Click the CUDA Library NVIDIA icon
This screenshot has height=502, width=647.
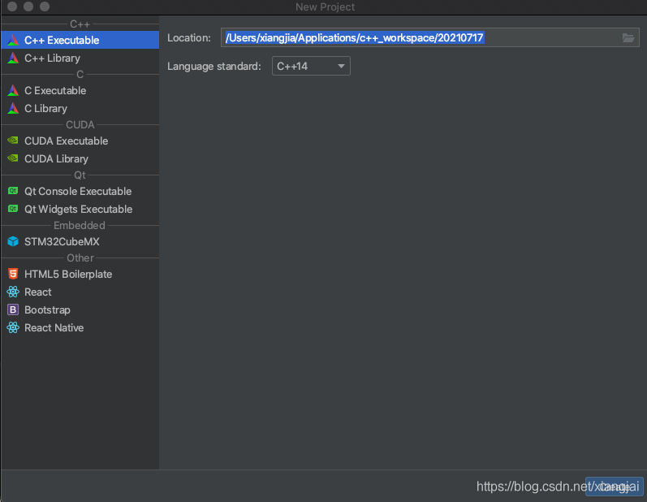click(13, 158)
